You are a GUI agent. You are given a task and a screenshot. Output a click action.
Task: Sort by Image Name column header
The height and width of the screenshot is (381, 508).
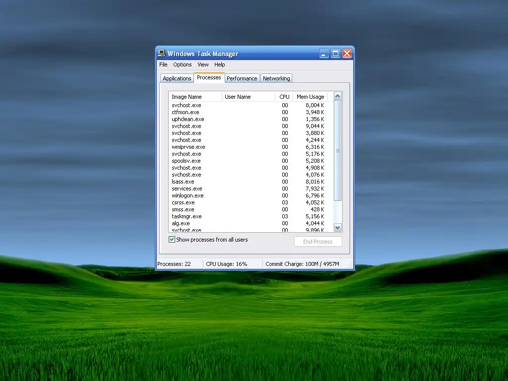click(195, 97)
